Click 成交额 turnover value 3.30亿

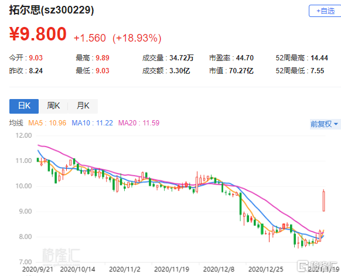[x=180, y=71]
